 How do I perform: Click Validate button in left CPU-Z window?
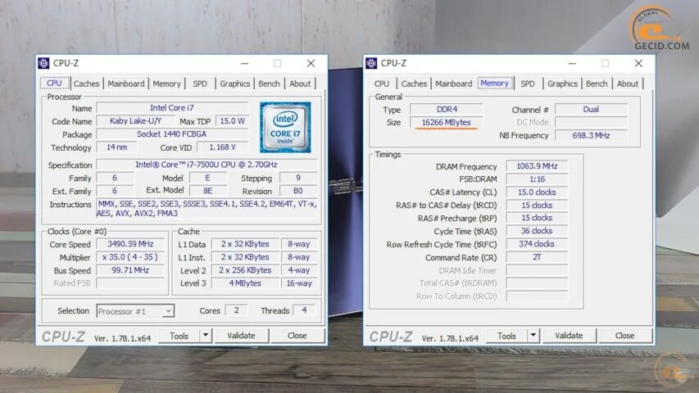point(241,336)
